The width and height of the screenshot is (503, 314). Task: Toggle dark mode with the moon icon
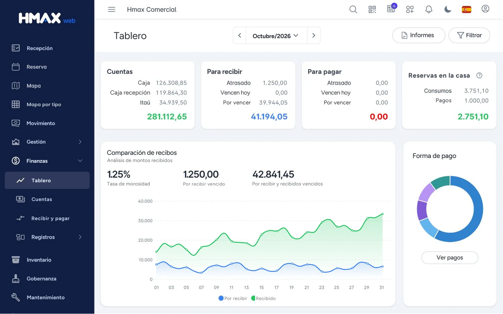click(x=448, y=10)
